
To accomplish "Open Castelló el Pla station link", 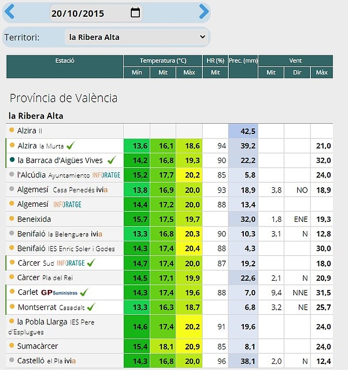I will (x=40, y=361).
